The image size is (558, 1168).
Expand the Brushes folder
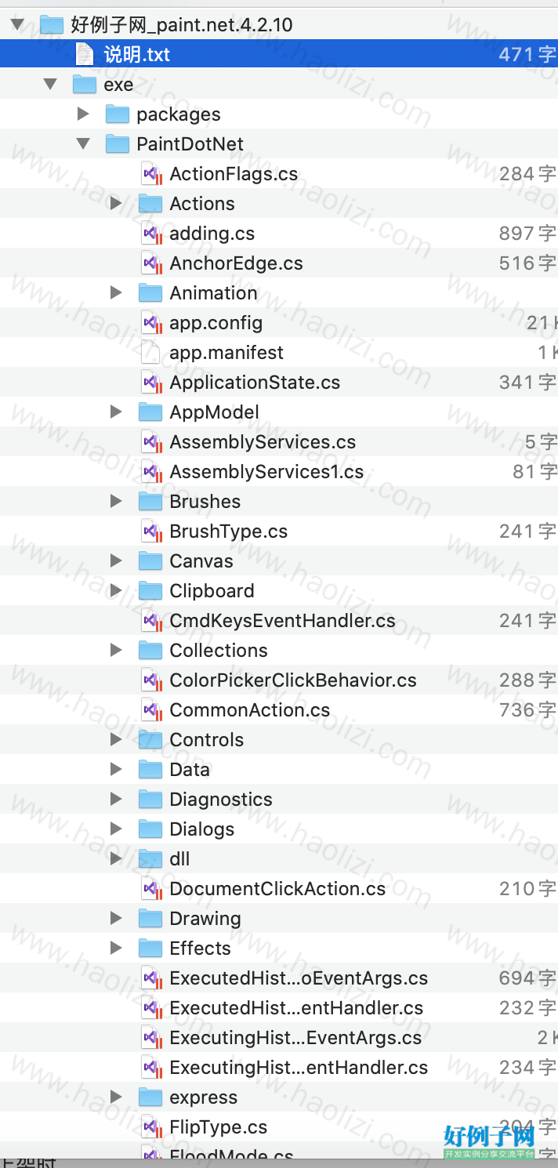click(x=117, y=502)
